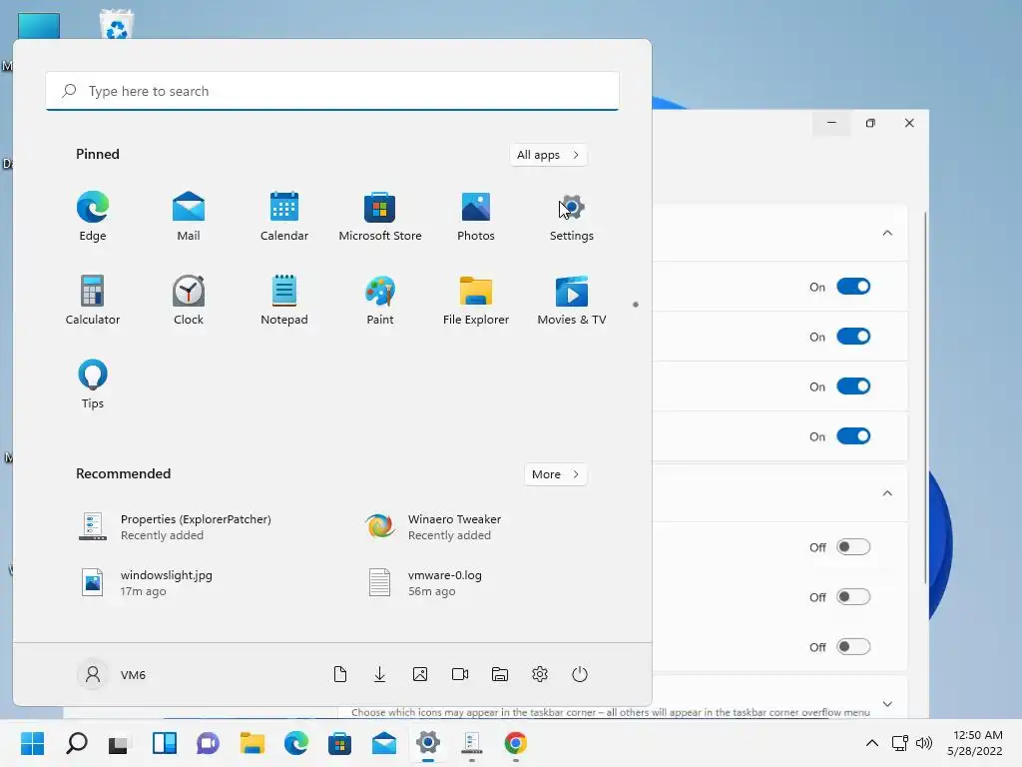This screenshot has height=767, width=1022.
Task: Open Mail from the taskbar
Action: 384,743
